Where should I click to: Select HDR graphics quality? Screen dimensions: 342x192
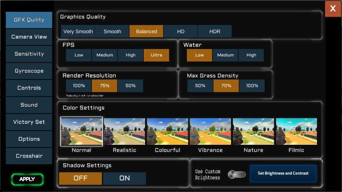pyautogui.click(x=215, y=31)
